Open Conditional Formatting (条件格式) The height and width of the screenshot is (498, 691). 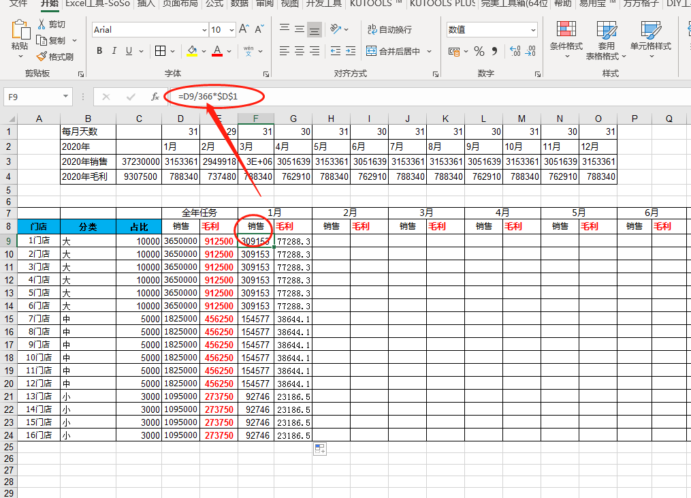[x=566, y=40]
